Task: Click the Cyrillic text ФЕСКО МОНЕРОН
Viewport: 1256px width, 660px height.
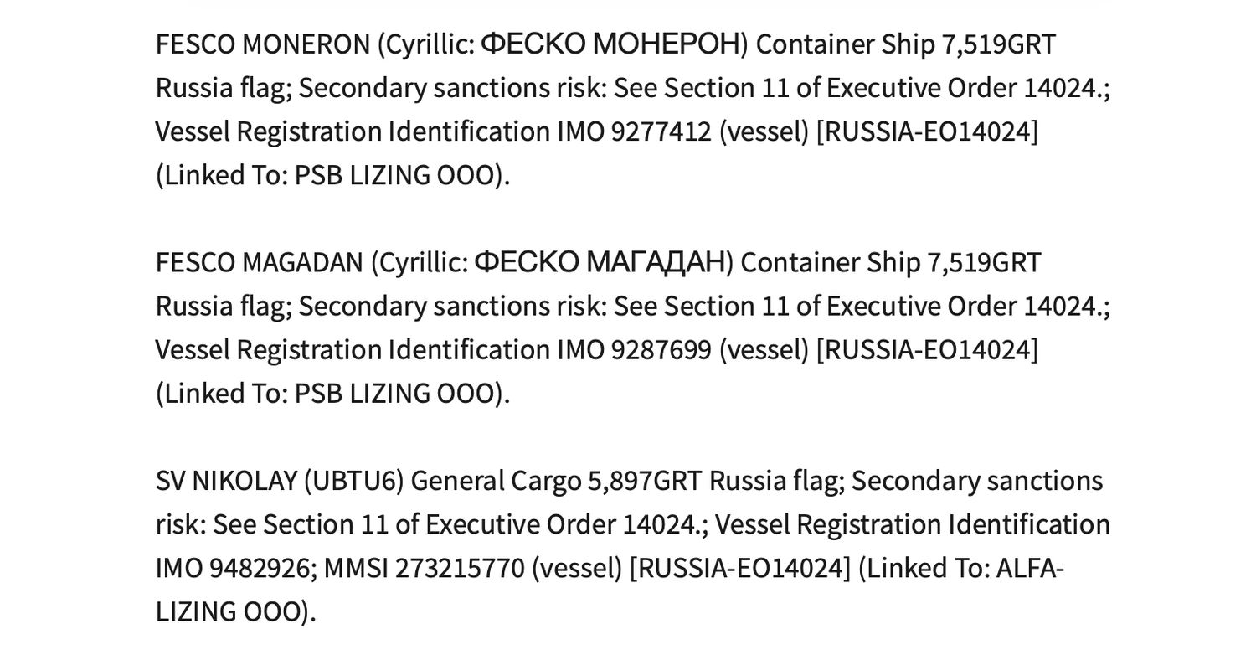Action: coord(611,44)
